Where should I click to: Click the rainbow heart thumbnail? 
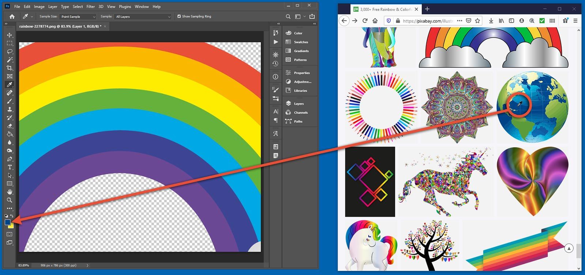click(532, 182)
